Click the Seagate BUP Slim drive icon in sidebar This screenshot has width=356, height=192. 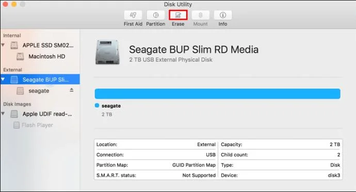tap(14, 79)
